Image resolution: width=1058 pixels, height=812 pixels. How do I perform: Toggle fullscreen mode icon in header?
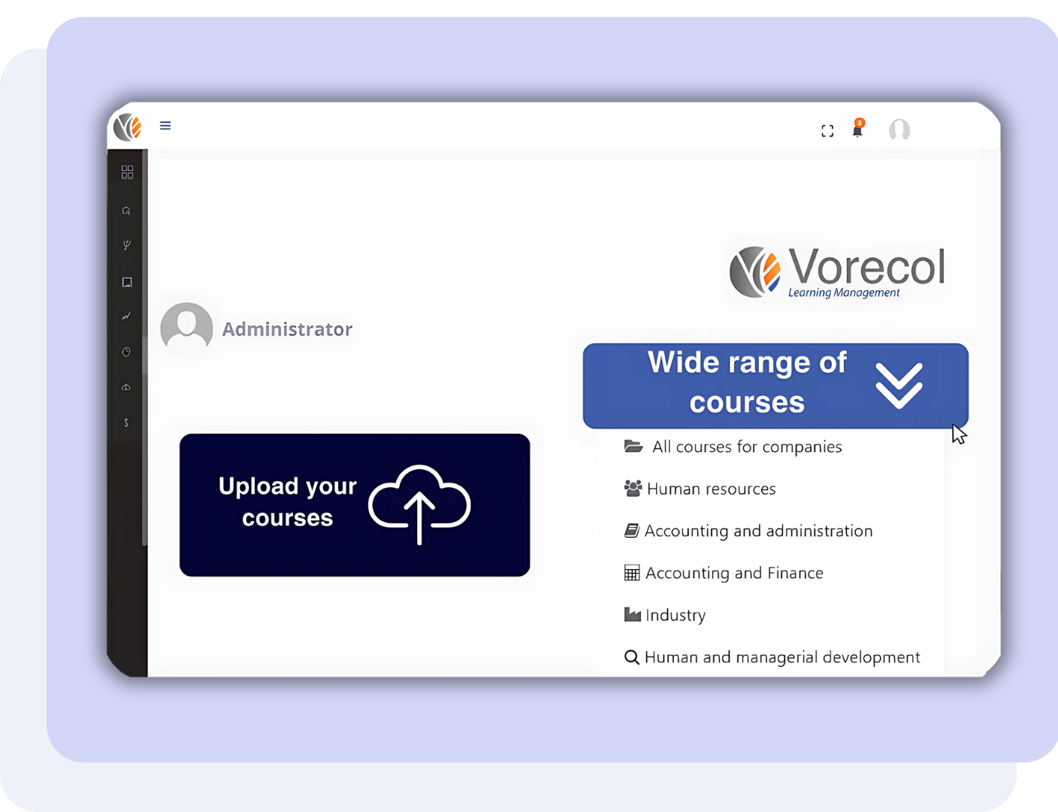tap(827, 131)
